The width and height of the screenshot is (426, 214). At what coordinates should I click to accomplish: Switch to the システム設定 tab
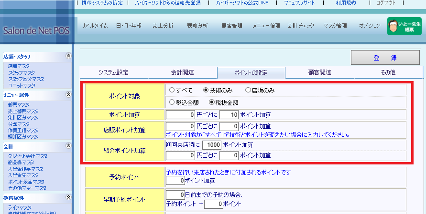[x=113, y=72]
